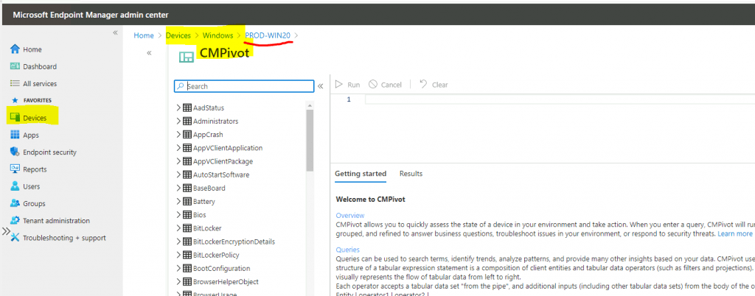Go to PROD-WIN20 breadcrumb

[268, 35]
